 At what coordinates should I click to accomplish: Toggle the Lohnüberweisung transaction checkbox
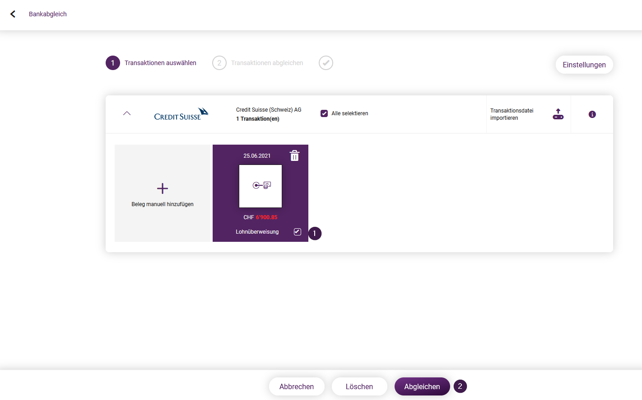click(x=298, y=232)
